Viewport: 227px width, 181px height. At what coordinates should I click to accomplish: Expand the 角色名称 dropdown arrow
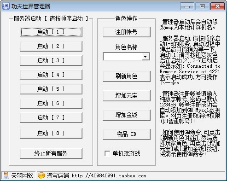(x=145, y=57)
